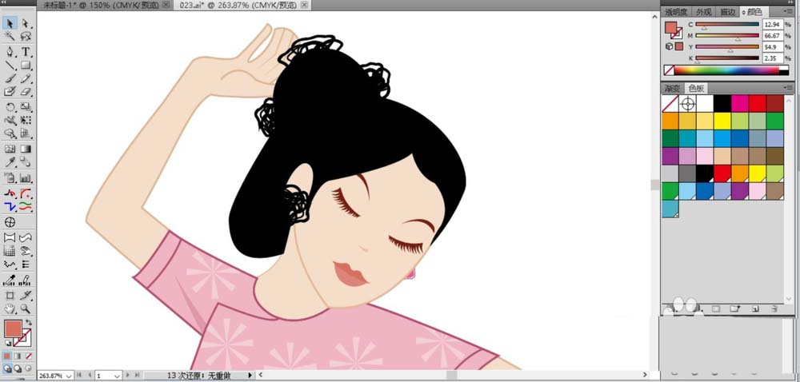Click the Cyan slider

[727, 25]
